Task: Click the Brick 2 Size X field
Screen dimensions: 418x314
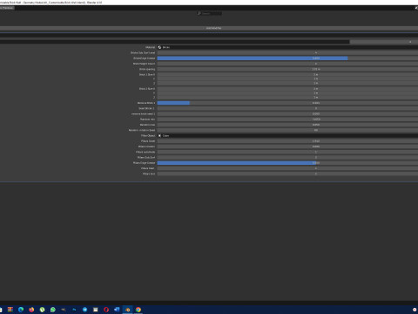Action: tap(287, 88)
